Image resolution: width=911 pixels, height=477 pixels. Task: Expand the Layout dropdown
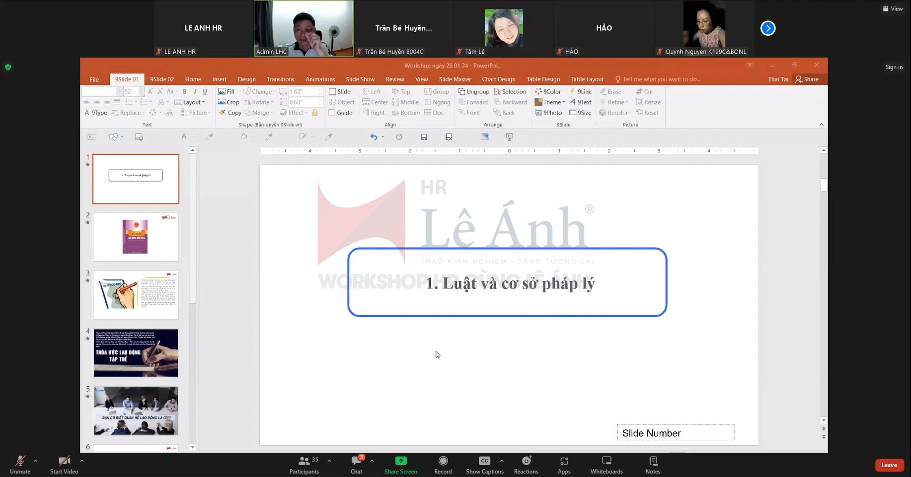[x=189, y=102]
